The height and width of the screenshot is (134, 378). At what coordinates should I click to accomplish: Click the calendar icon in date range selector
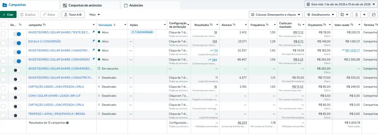click(308, 4)
